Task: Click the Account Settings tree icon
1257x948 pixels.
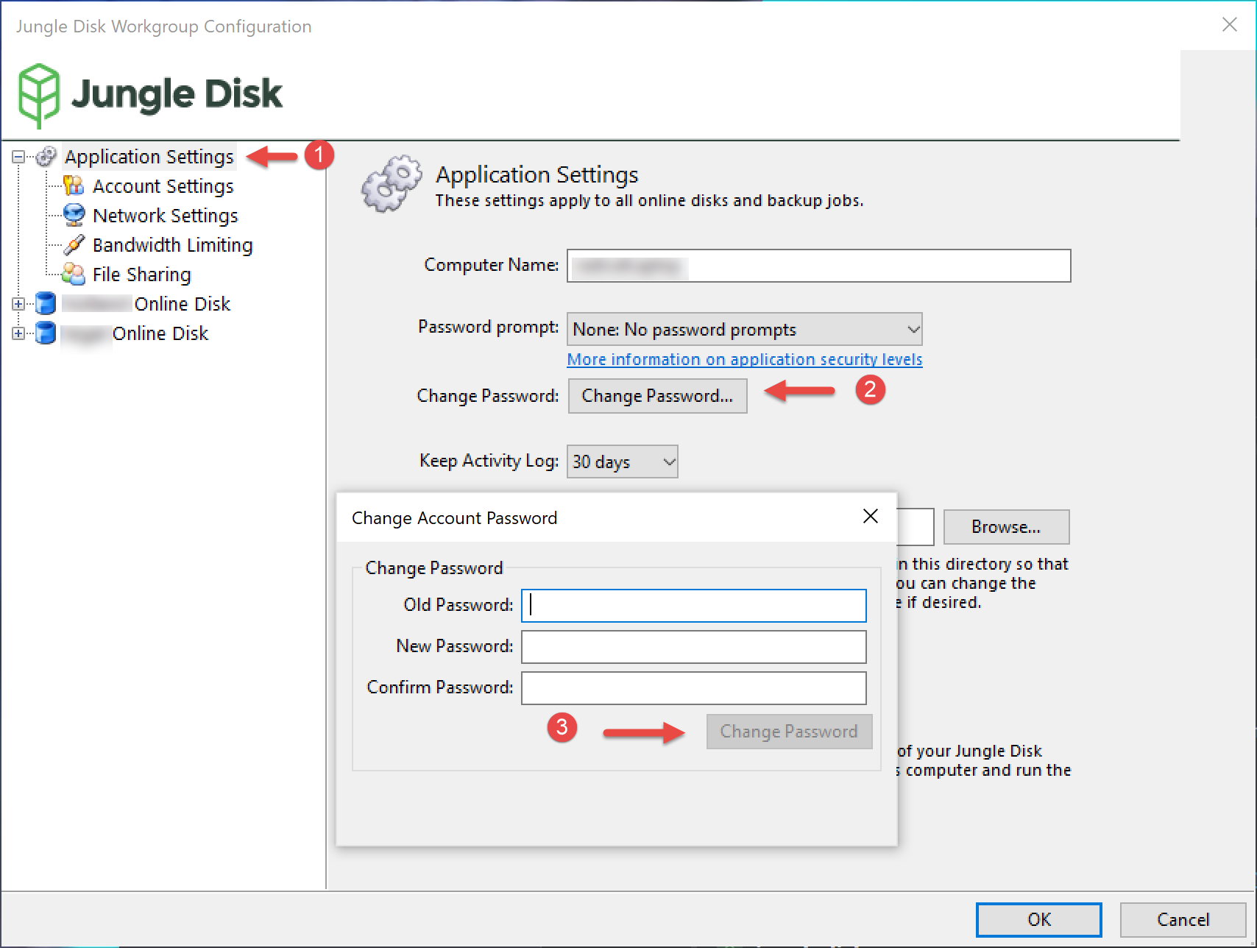Action: tap(74, 185)
